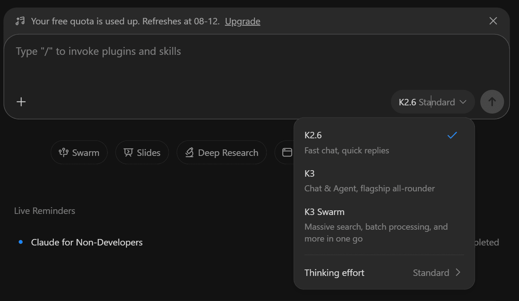
Task: Choose the K3 Swarm model option
Action: coord(384,225)
